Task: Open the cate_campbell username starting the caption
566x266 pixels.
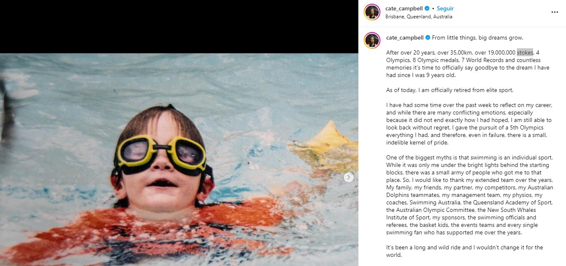Action: coord(405,37)
